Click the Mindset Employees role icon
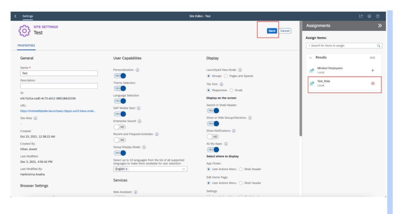Image resolution: width=399 pixels, height=214 pixels. [x=312, y=70]
